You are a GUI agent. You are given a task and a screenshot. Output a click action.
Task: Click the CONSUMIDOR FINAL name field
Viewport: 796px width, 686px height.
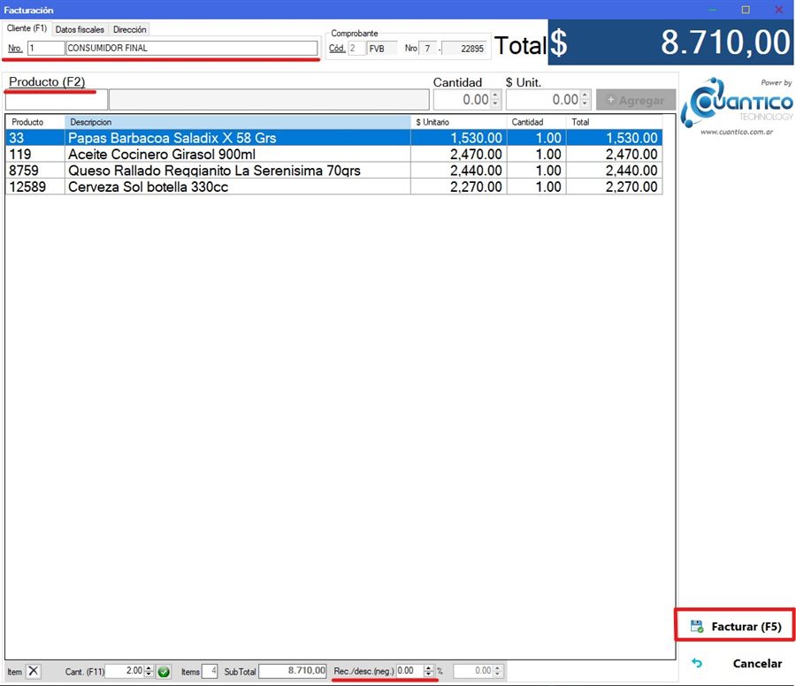(x=192, y=49)
